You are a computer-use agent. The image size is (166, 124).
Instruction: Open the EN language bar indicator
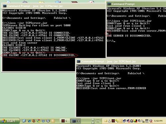[98, 121]
